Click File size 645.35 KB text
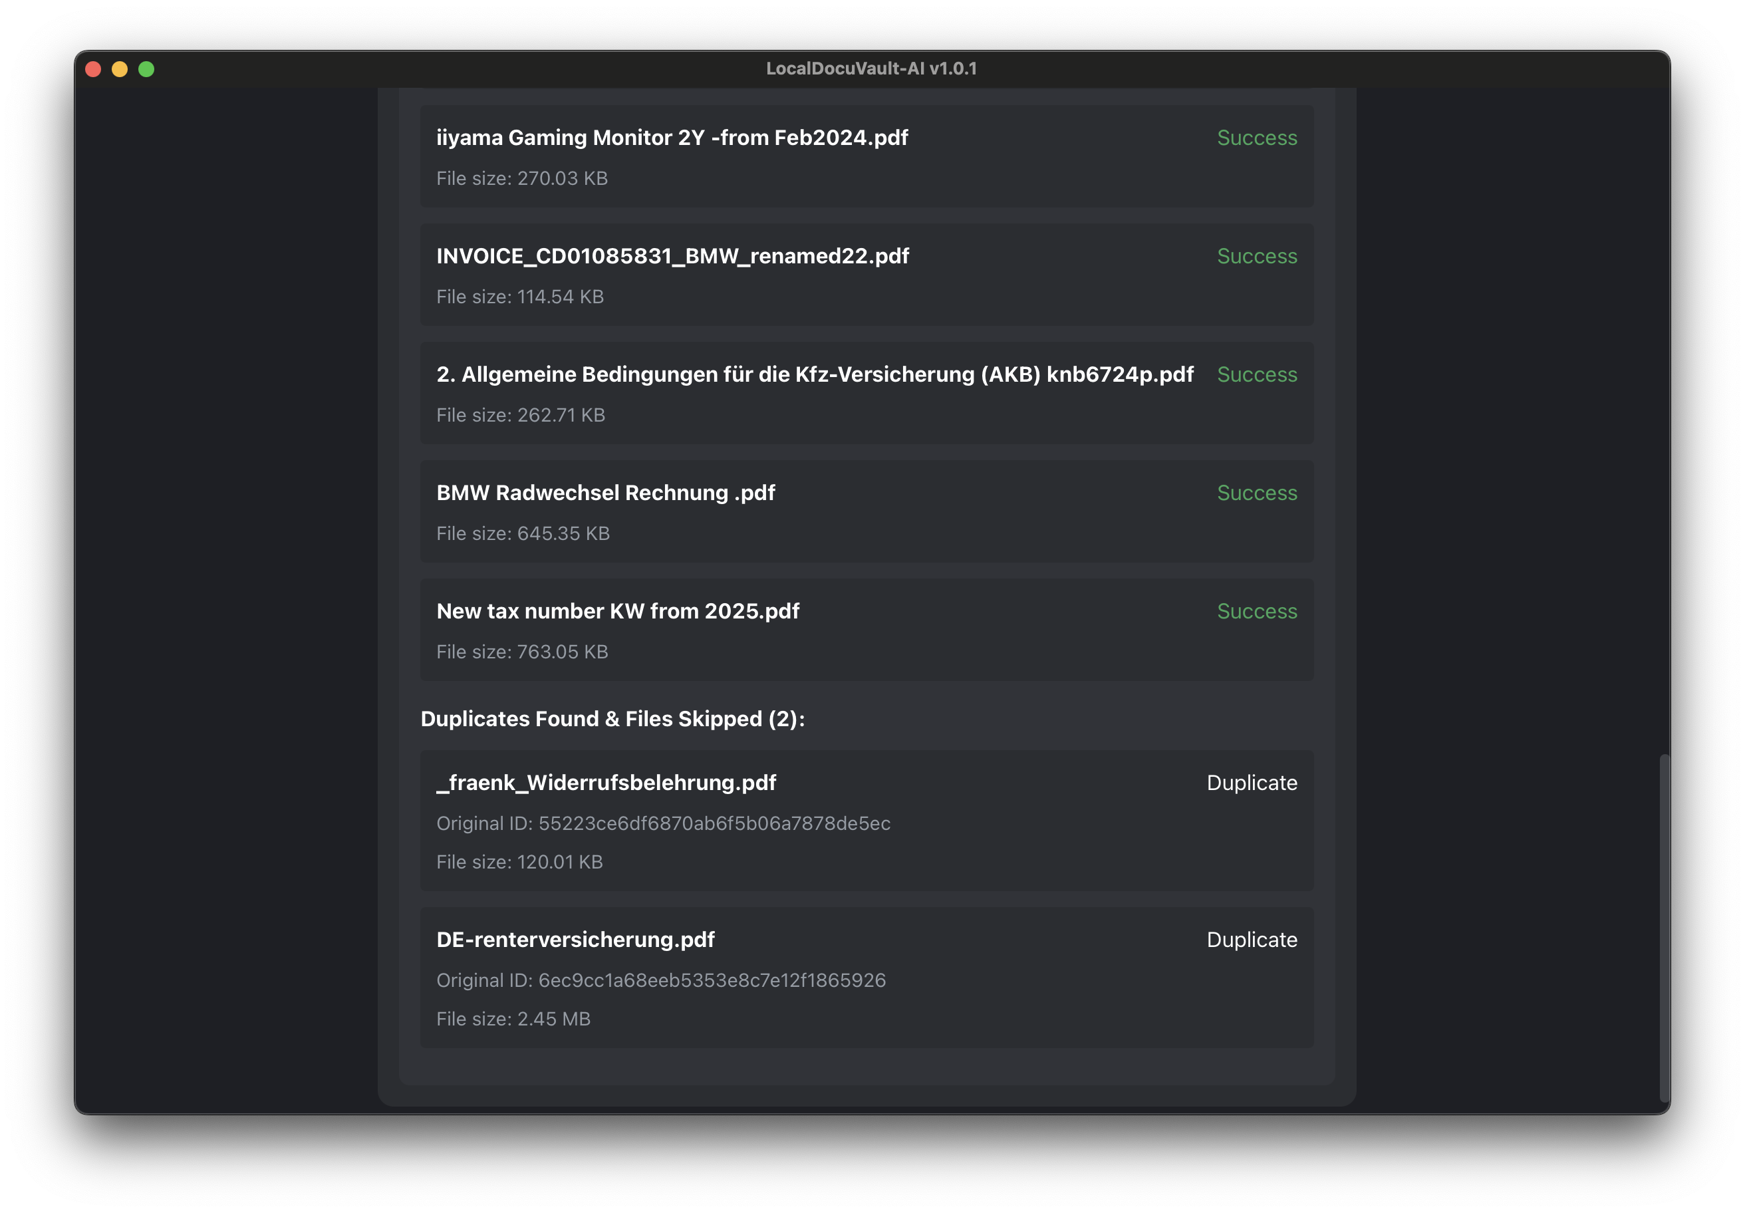This screenshot has width=1745, height=1213. 523,533
